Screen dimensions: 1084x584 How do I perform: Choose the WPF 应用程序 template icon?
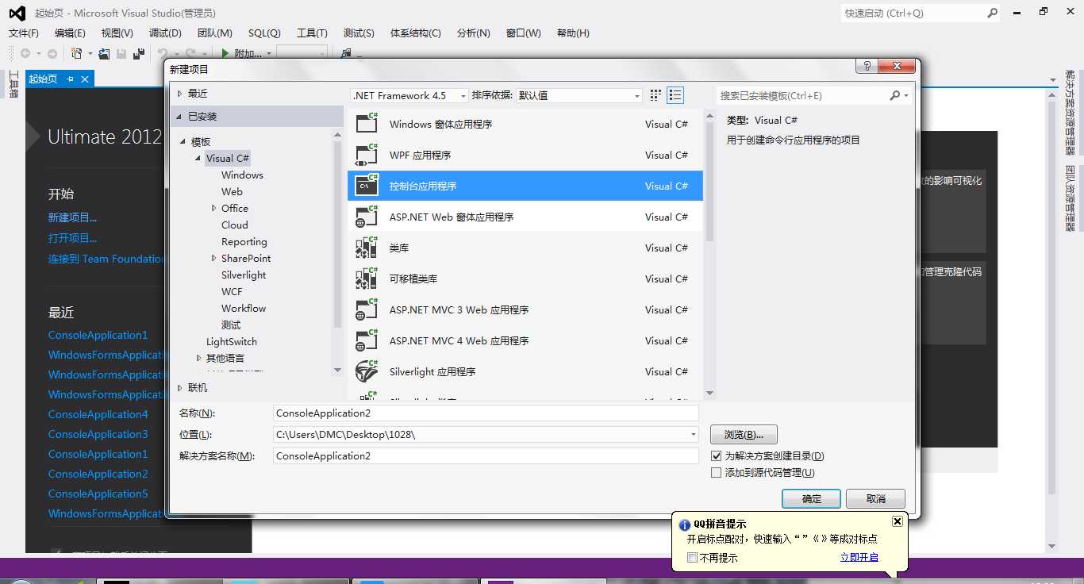point(367,155)
